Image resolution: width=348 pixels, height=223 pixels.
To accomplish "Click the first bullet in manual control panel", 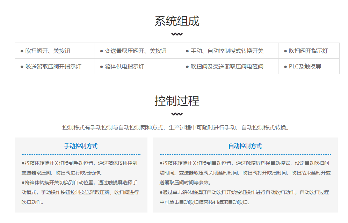I will point(79,168).
